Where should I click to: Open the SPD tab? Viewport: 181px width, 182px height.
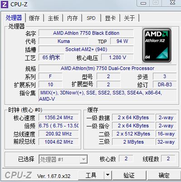[91, 19]
